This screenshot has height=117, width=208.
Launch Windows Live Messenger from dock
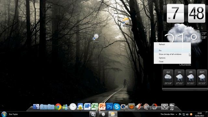tap(65, 107)
